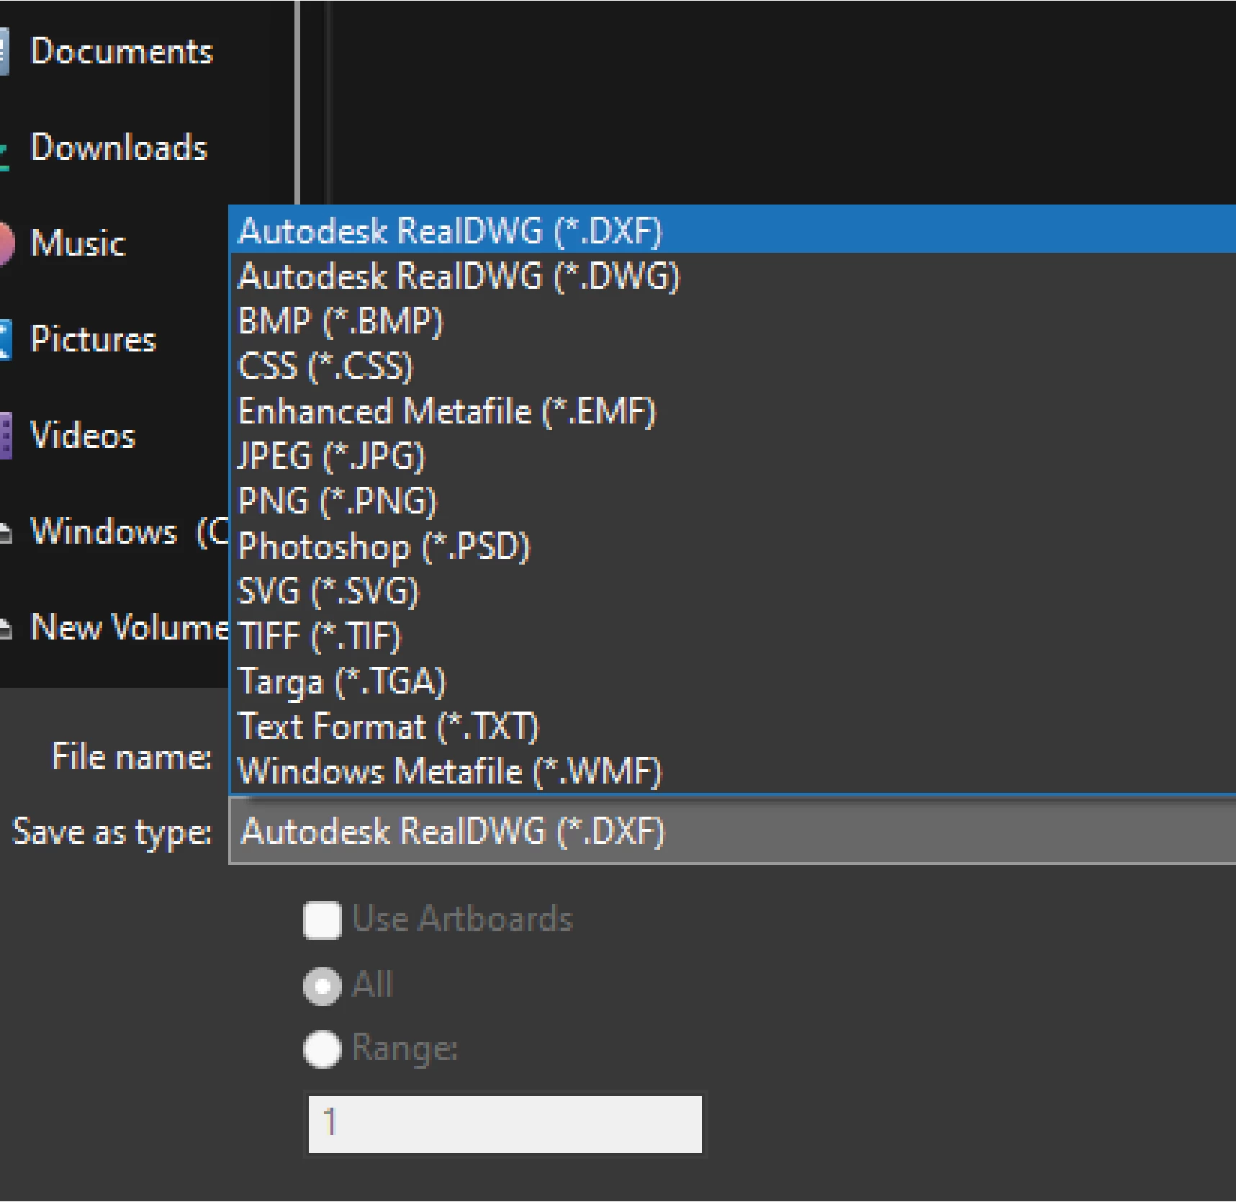This screenshot has height=1202, width=1236.
Task: Select CSS (*.CSS) option
Action: click(x=733, y=366)
